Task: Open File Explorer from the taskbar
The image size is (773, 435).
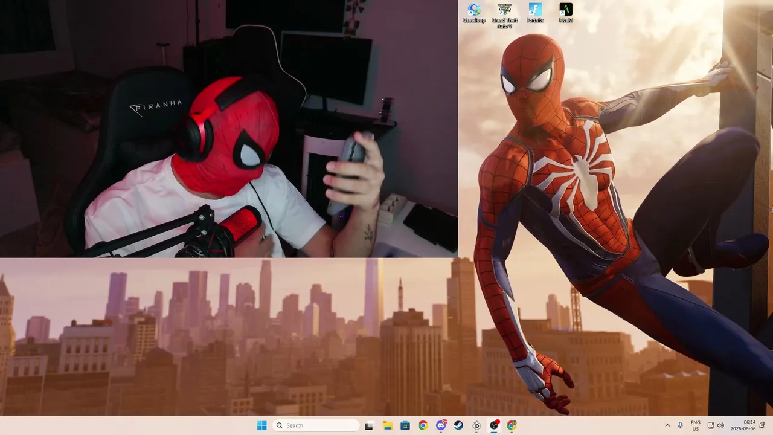Action: [387, 425]
